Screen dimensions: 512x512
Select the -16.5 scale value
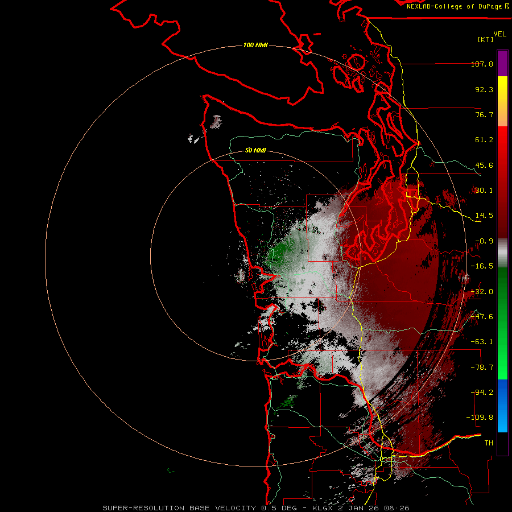(482, 266)
